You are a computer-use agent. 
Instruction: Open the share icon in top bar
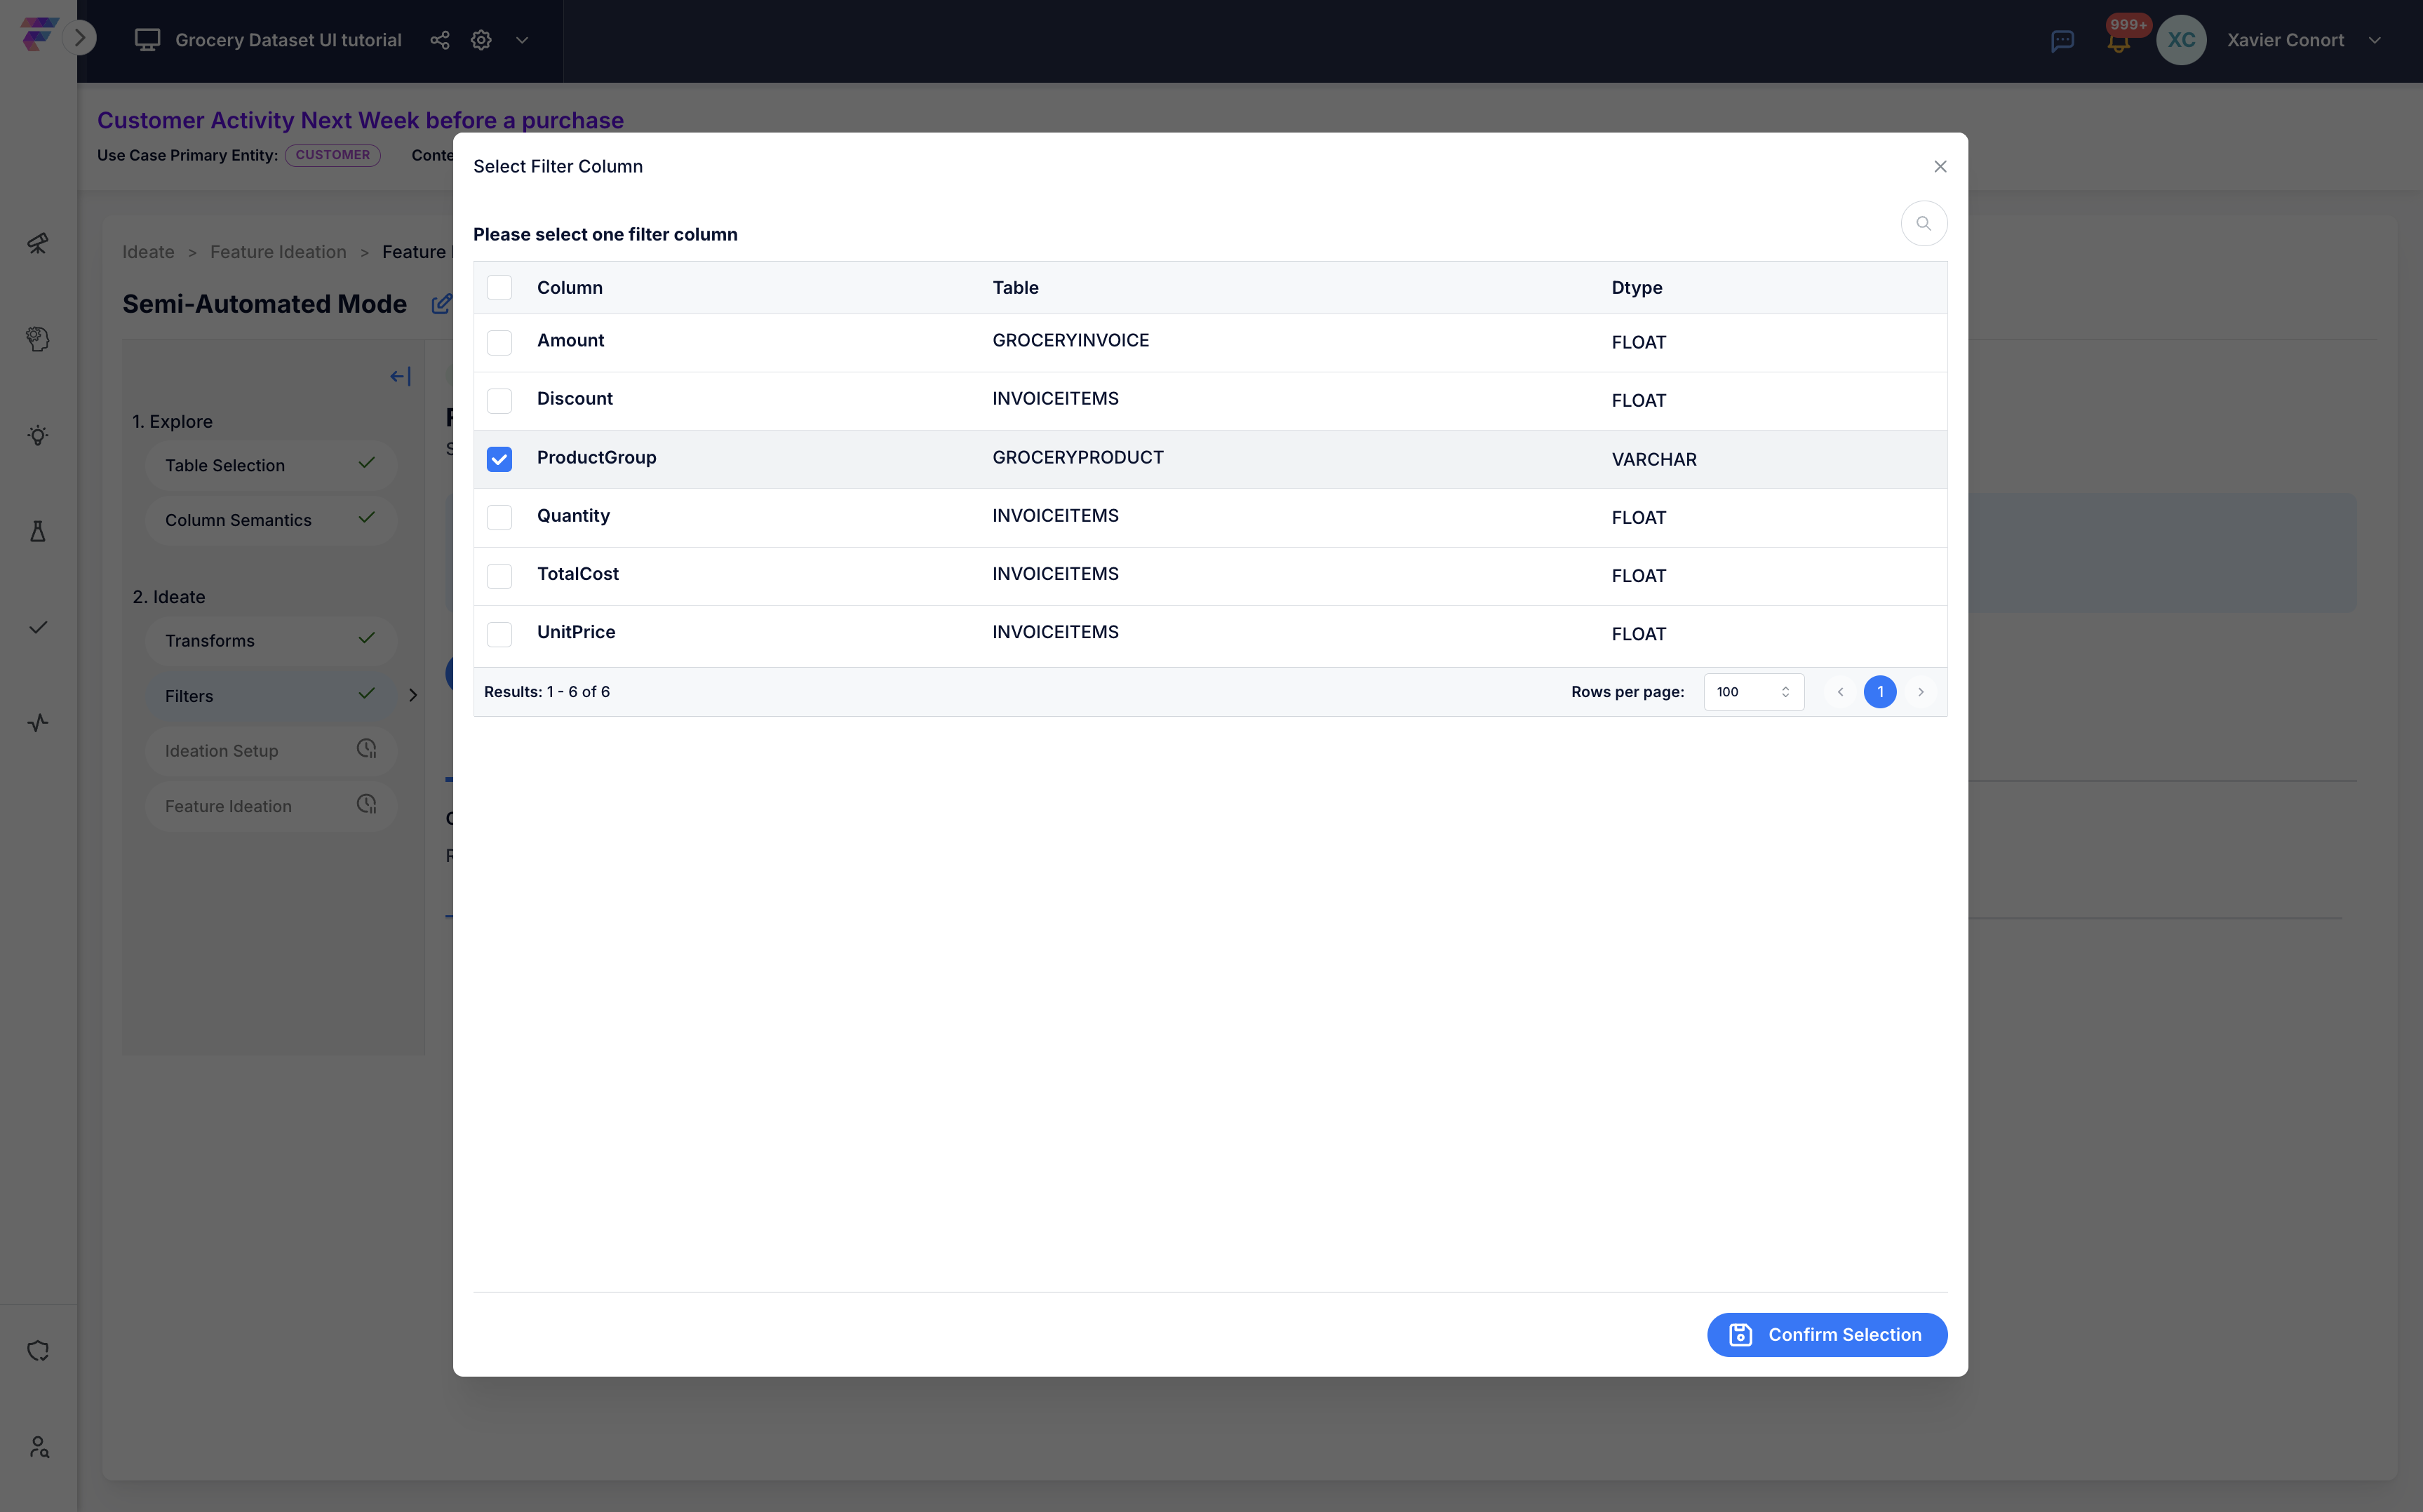[439, 40]
